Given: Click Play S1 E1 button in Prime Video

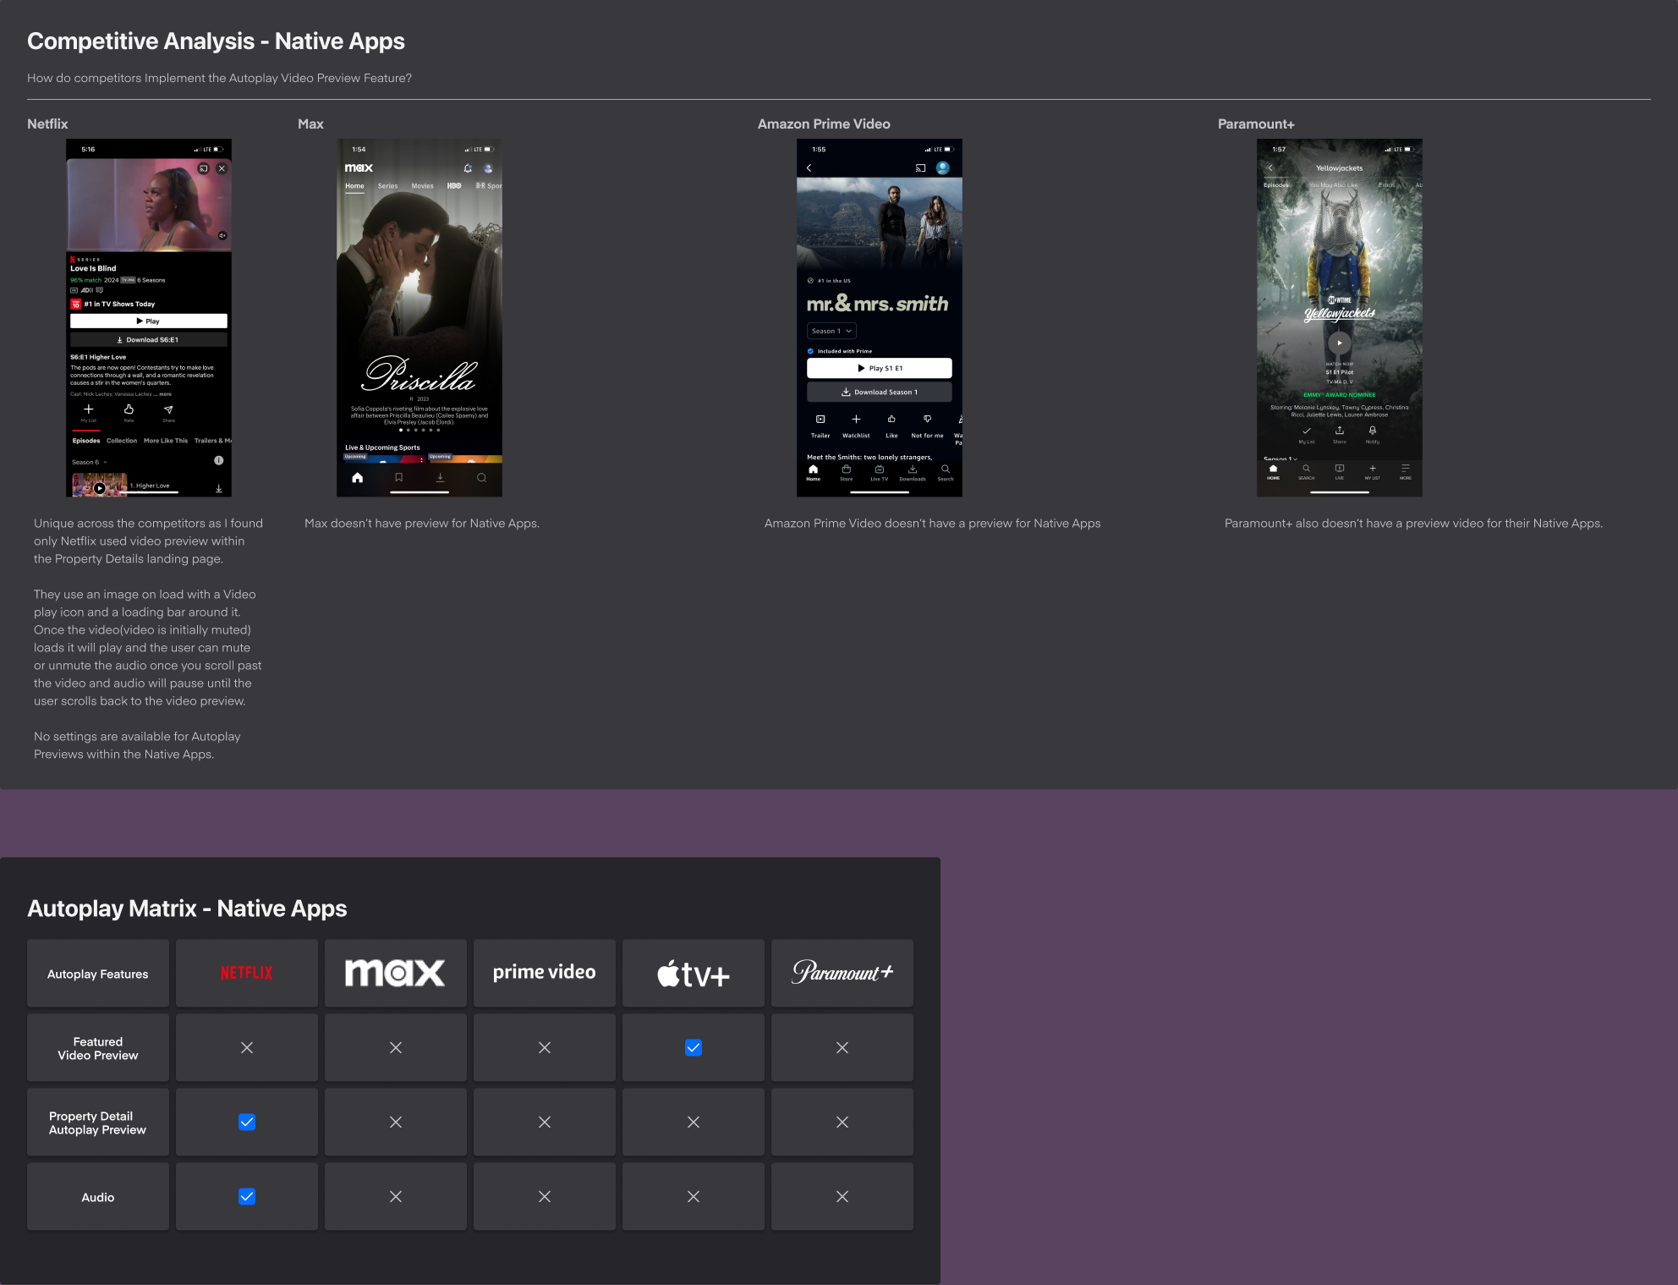Looking at the screenshot, I should pos(880,368).
